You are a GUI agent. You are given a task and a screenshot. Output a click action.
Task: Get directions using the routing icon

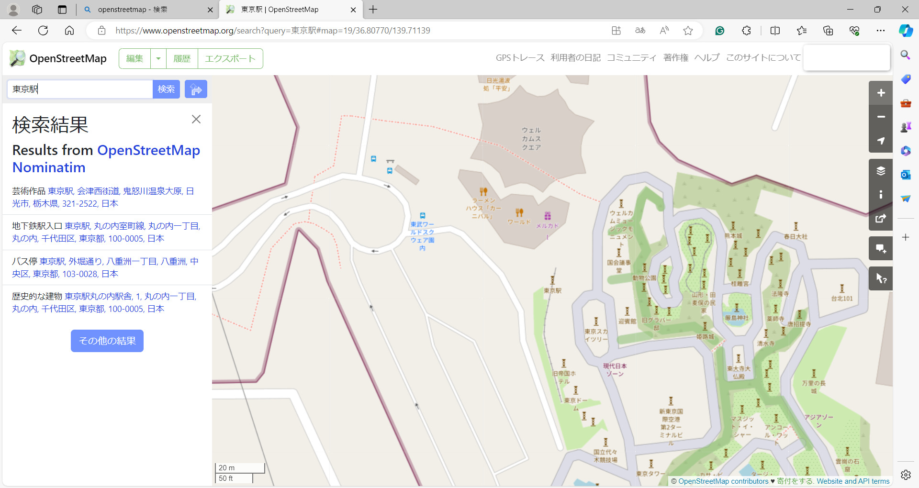click(196, 89)
